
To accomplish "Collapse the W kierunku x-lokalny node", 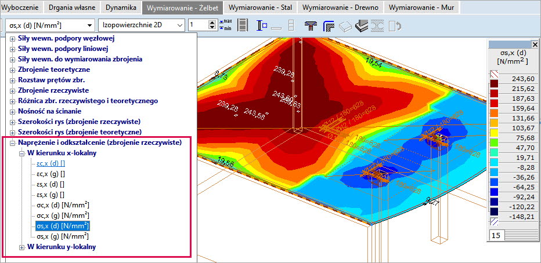I will pyautogui.click(x=23, y=153).
